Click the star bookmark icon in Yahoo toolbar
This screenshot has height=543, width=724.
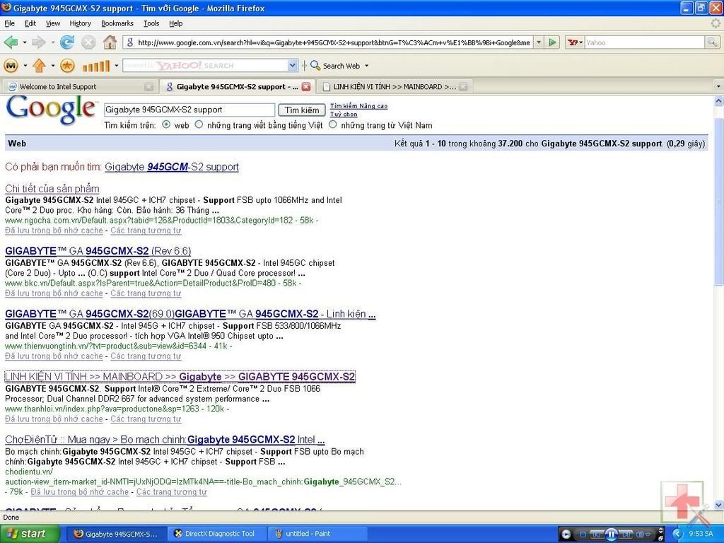[67, 66]
